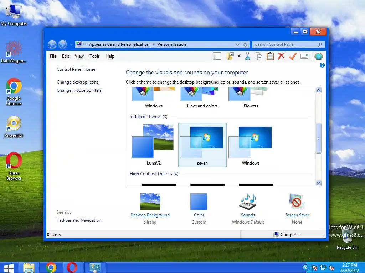Click the Installed Themes (3) header
Viewport: 365px width, 273px height.
(149, 117)
